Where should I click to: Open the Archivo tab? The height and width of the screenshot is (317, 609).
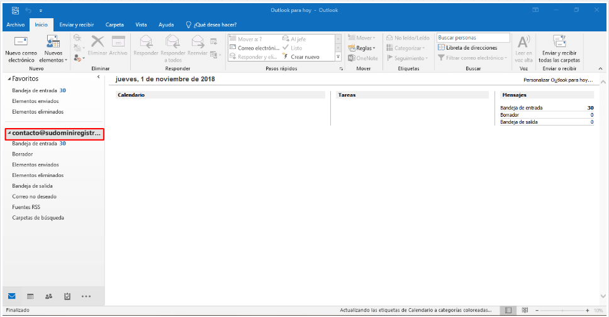point(16,24)
